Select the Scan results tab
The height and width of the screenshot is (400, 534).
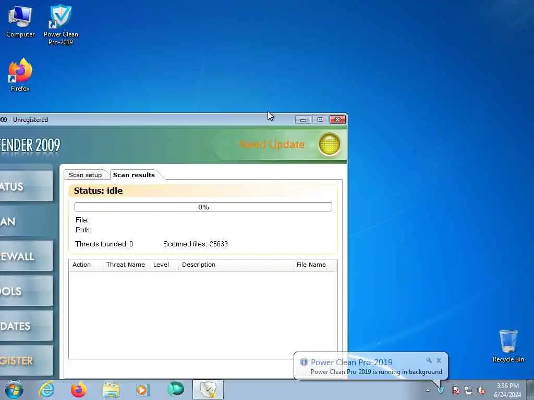(x=134, y=175)
